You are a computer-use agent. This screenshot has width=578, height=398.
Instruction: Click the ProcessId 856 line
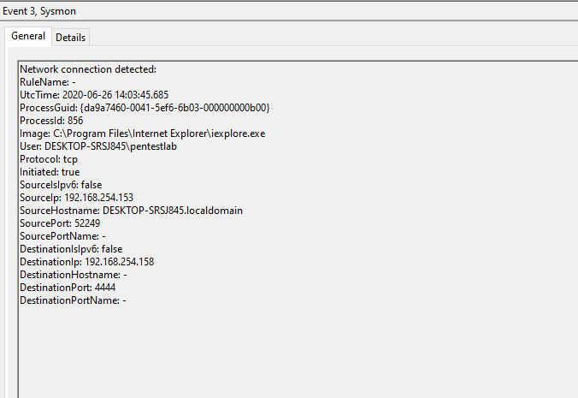51,121
